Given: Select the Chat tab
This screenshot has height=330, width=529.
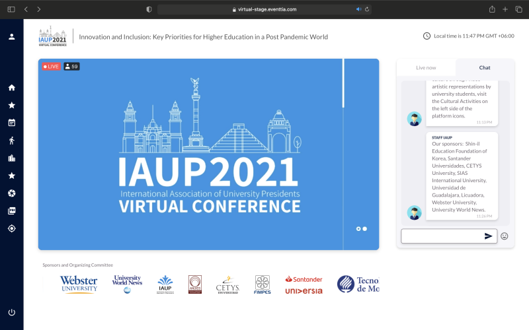Looking at the screenshot, I should pyautogui.click(x=485, y=67).
